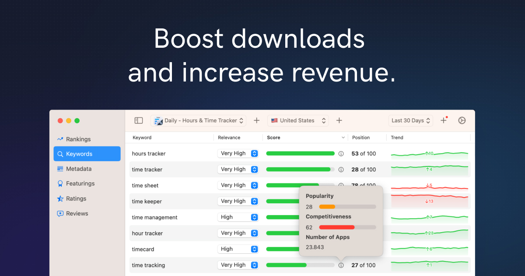The height and width of the screenshot is (276, 525).
Task: Open the United States country selector
Action: pos(298,120)
